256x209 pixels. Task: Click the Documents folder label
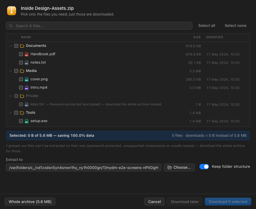[36, 46]
